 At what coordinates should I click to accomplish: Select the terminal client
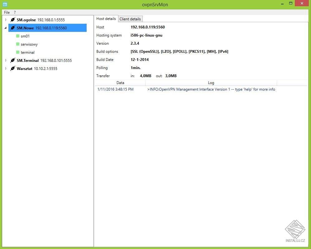(27, 52)
